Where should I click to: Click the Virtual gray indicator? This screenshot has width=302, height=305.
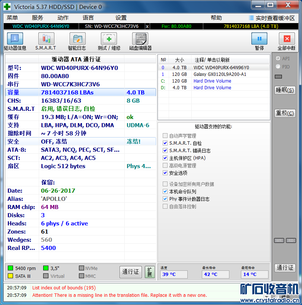[x=46, y=276]
